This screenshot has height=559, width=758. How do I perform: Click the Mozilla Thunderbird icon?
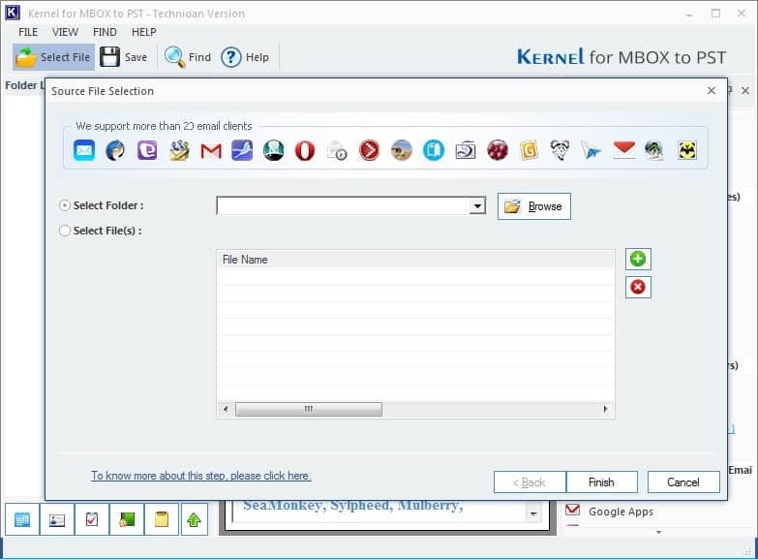click(x=115, y=150)
